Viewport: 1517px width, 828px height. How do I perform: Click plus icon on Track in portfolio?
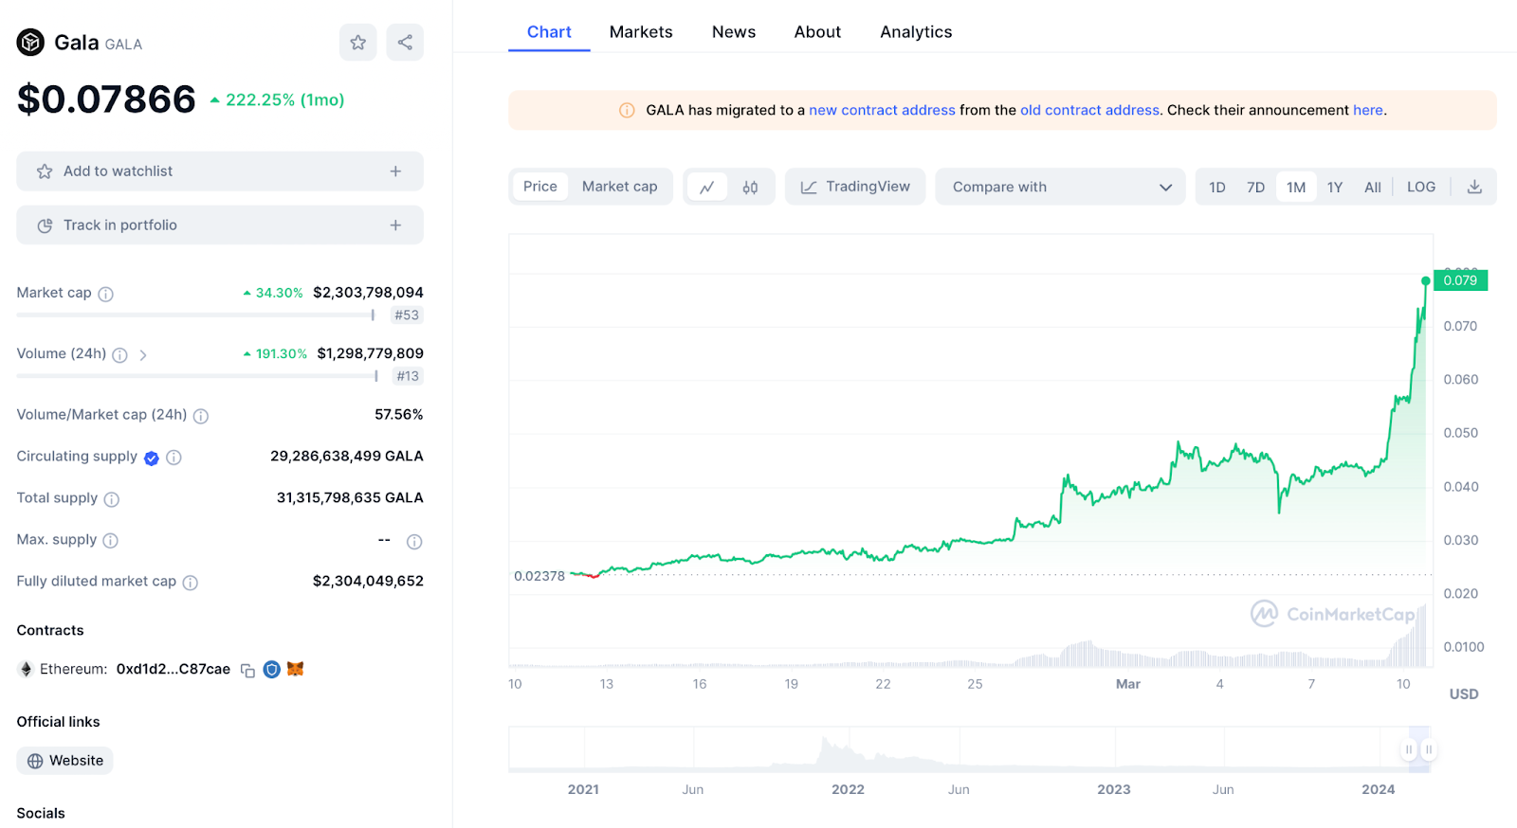tap(395, 225)
